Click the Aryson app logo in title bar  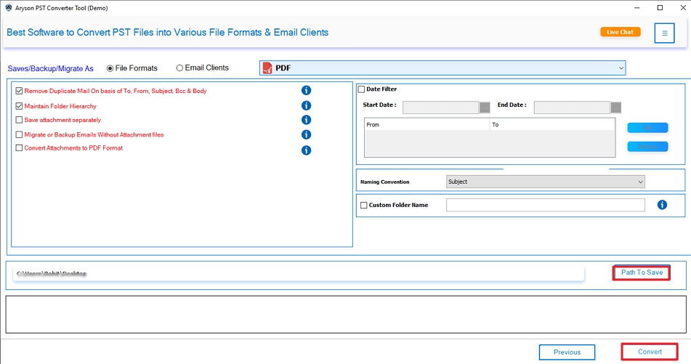[x=9, y=8]
